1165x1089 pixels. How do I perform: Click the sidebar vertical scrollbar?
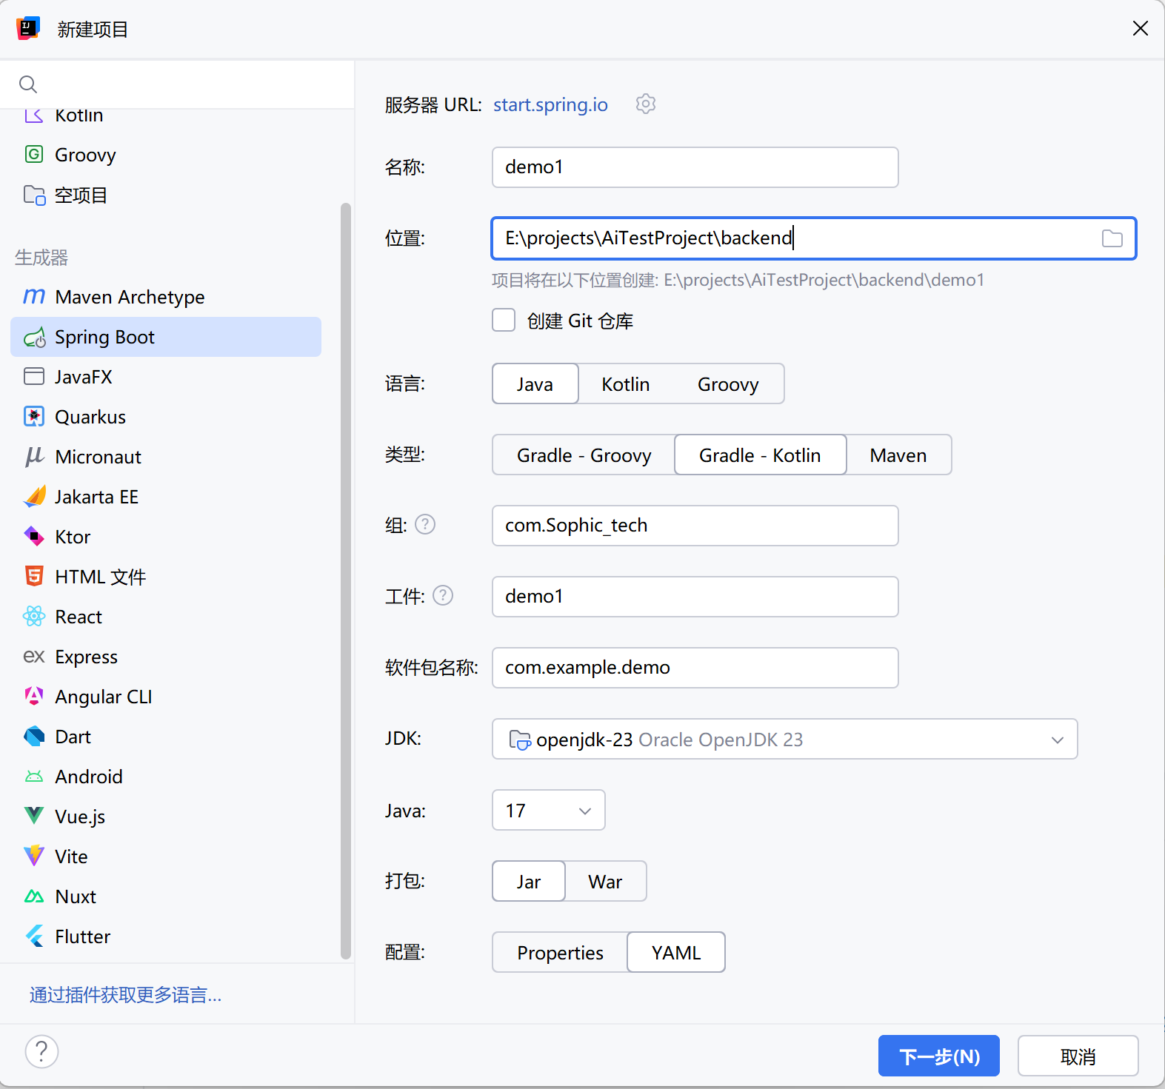tap(345, 580)
